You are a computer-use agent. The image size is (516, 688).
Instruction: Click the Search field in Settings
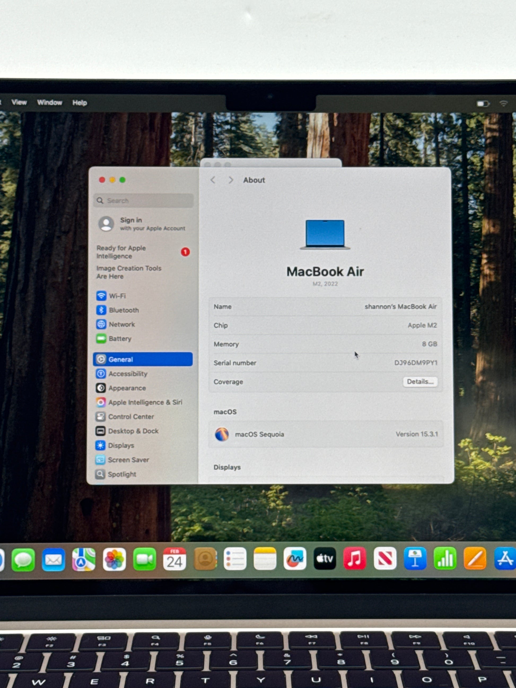143,201
